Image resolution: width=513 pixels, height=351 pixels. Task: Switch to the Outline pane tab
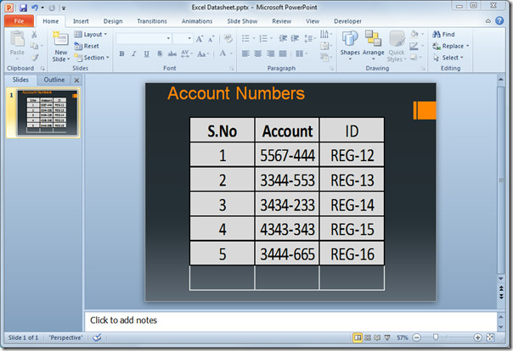coord(54,80)
